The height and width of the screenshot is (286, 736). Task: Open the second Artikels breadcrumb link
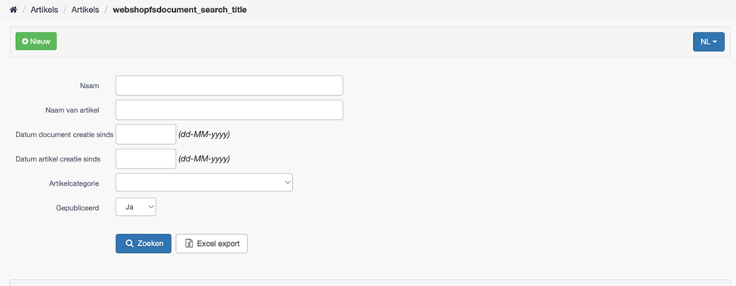tap(85, 10)
